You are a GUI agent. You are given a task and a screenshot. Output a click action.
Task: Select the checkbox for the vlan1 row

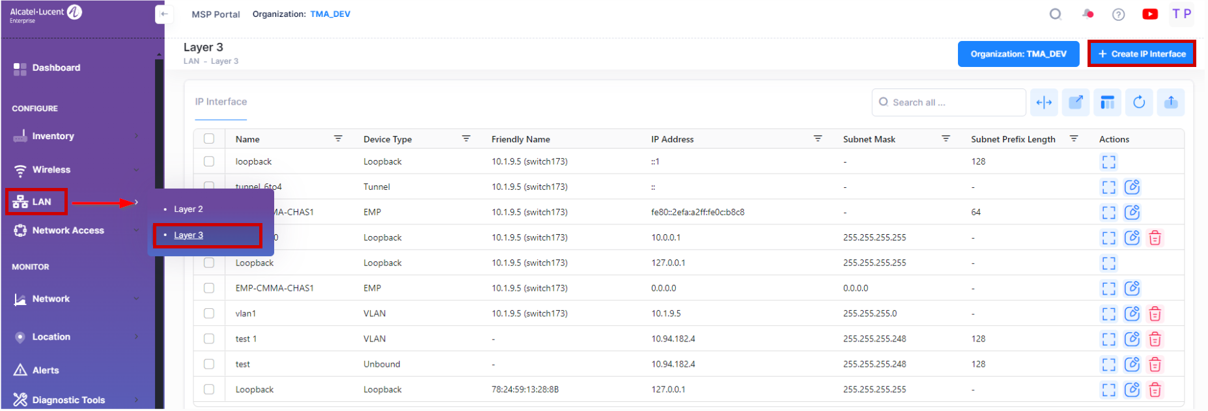click(x=209, y=313)
